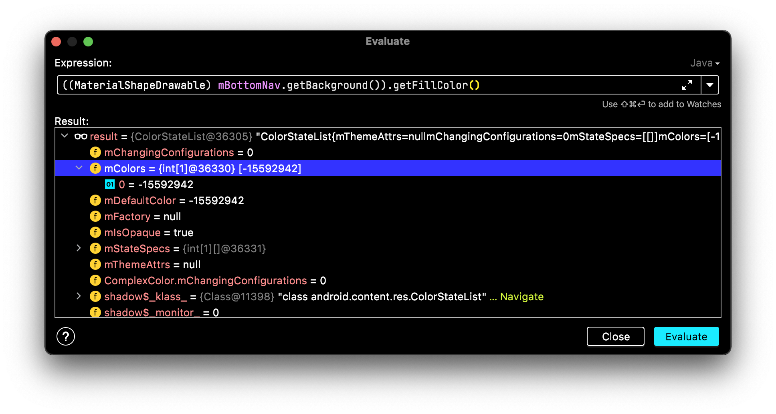Click the field icon for ComplexColor.mChangingConfigurations
The height and width of the screenshot is (414, 776).
coord(95,280)
